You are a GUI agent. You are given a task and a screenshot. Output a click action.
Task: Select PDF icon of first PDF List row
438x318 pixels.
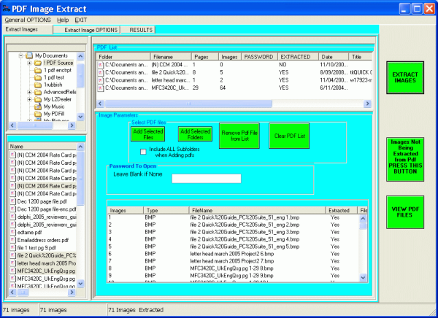[x=101, y=65]
